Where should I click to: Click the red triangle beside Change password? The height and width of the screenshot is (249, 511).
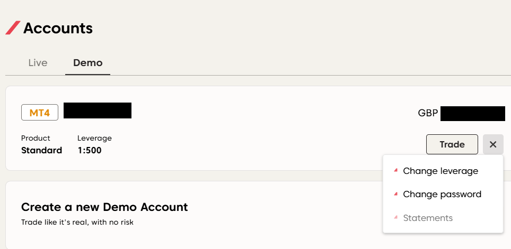tap(395, 194)
